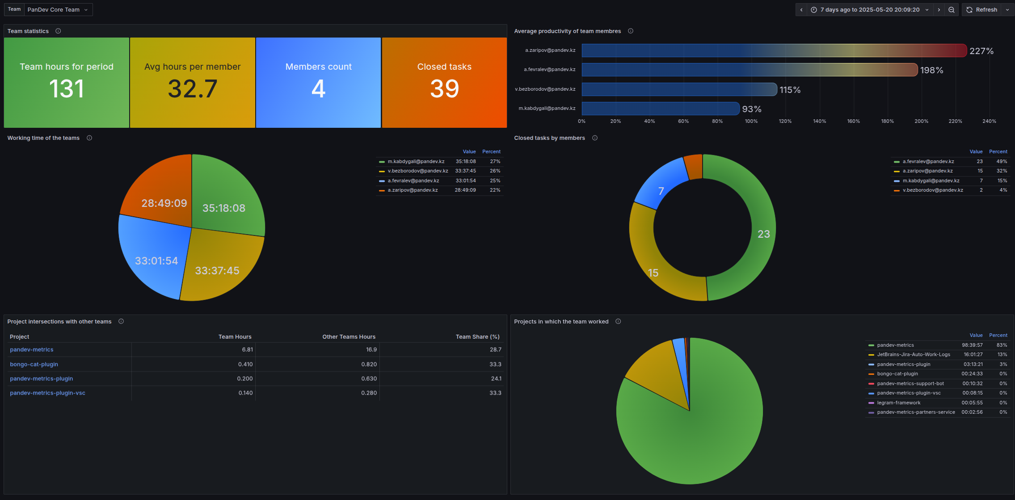Shift time range backward with left arrow
This screenshot has height=500, width=1015.
(801, 10)
